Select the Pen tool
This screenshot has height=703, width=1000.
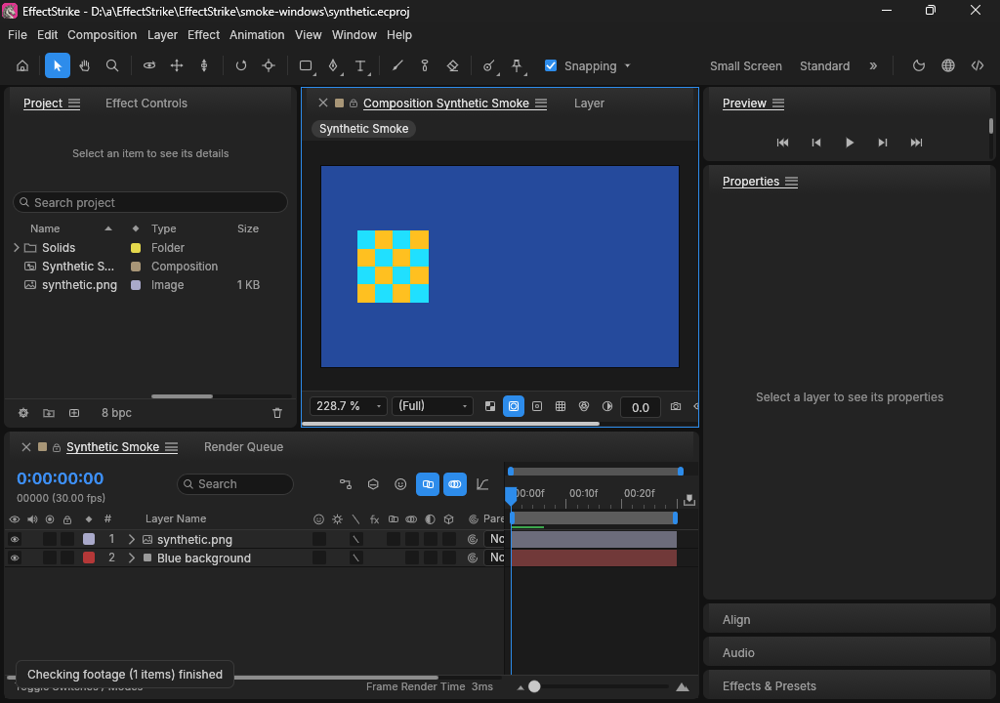tap(333, 65)
